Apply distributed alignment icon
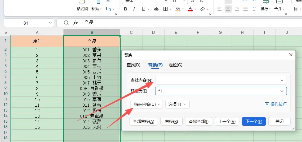This screenshot has height=142, width=302. click(254, 9)
